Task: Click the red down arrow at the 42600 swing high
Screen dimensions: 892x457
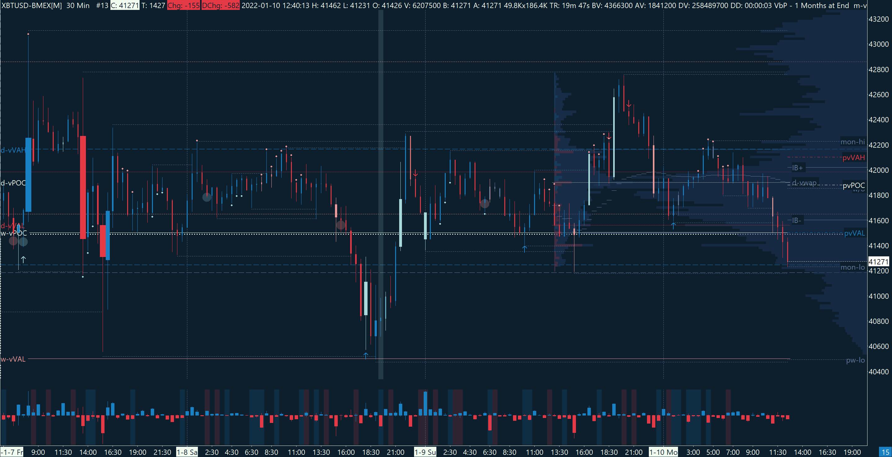Action: (x=628, y=104)
